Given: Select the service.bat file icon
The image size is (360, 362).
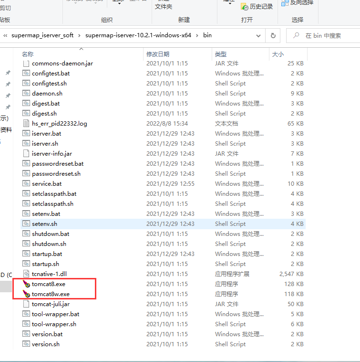Looking at the screenshot, I should click(26, 184).
